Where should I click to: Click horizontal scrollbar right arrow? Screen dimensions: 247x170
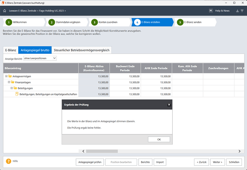(x=239, y=151)
